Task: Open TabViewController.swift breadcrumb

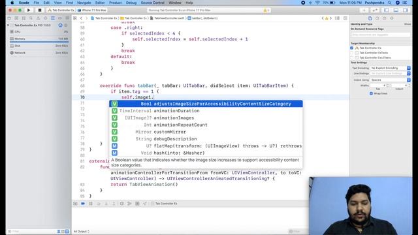Action: pyautogui.click(x=167, y=18)
